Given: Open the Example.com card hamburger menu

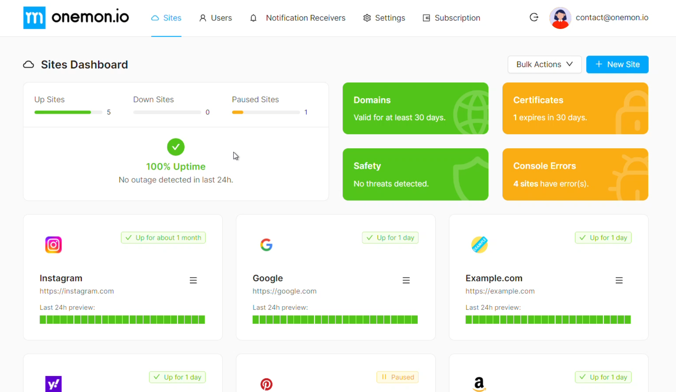Looking at the screenshot, I should pos(619,280).
